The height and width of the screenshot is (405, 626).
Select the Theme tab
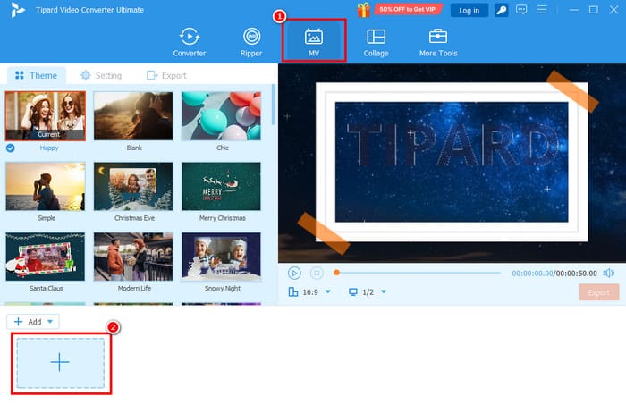tap(37, 75)
